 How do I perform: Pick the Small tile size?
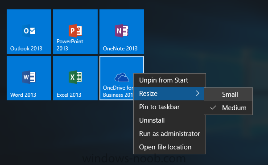[x=228, y=95]
